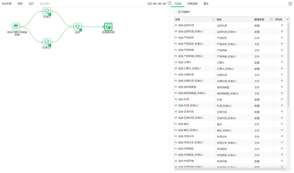Click the 数据类型 cell of 组合.边际利润
This screenshot has width=294, height=173.
coord(263,25)
